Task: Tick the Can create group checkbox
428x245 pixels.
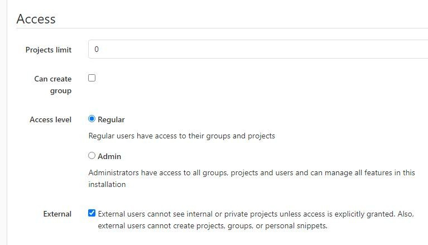Action: click(x=92, y=78)
